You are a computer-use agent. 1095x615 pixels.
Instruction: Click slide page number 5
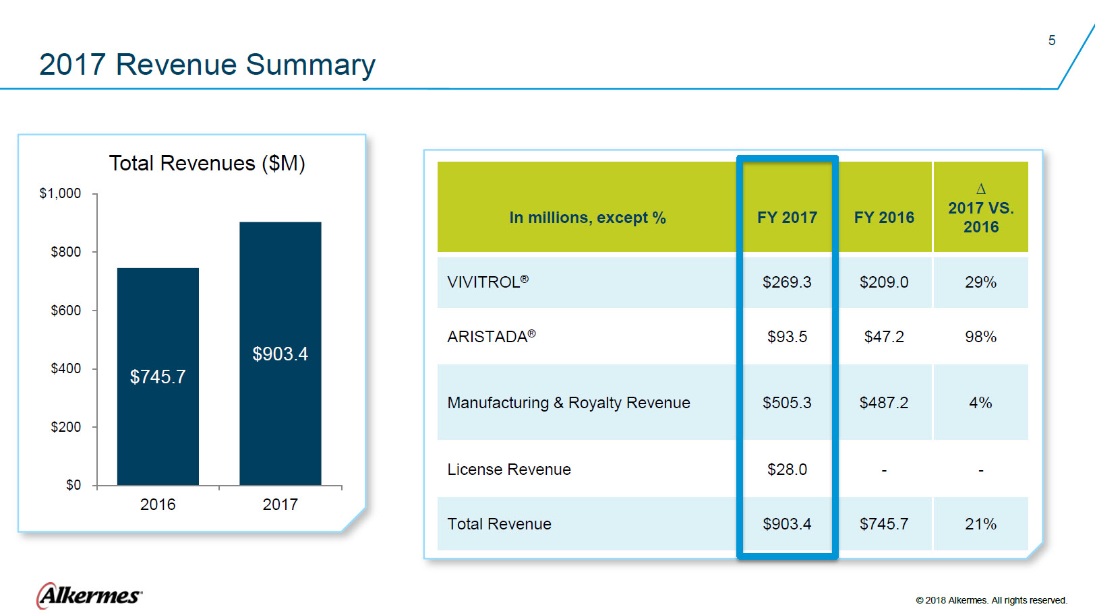(x=1052, y=40)
